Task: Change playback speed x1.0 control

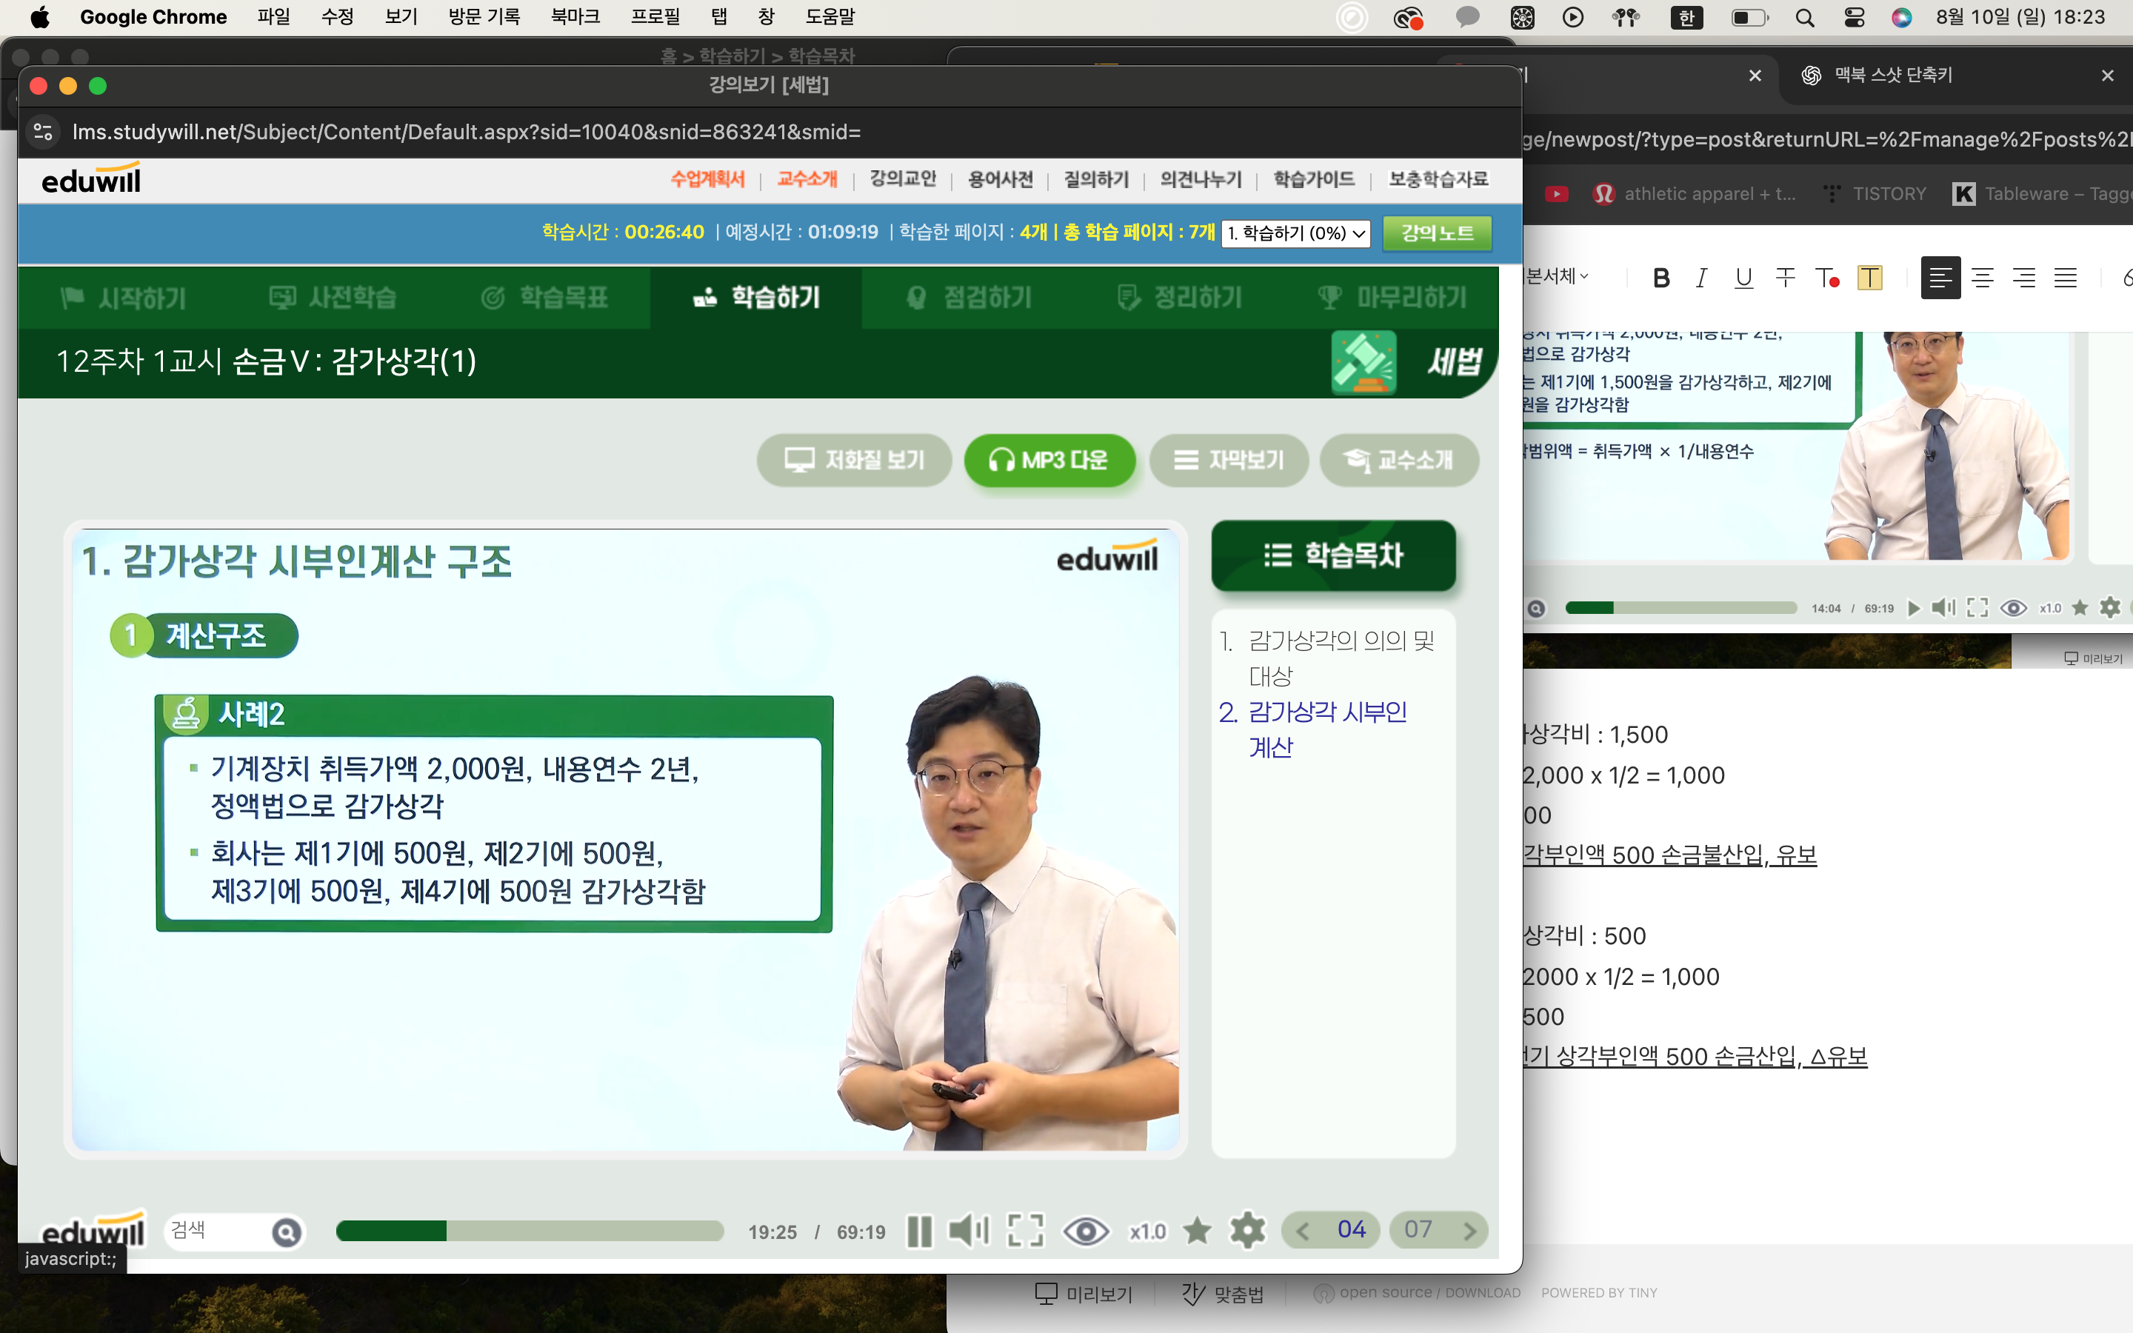Action: (x=1147, y=1232)
